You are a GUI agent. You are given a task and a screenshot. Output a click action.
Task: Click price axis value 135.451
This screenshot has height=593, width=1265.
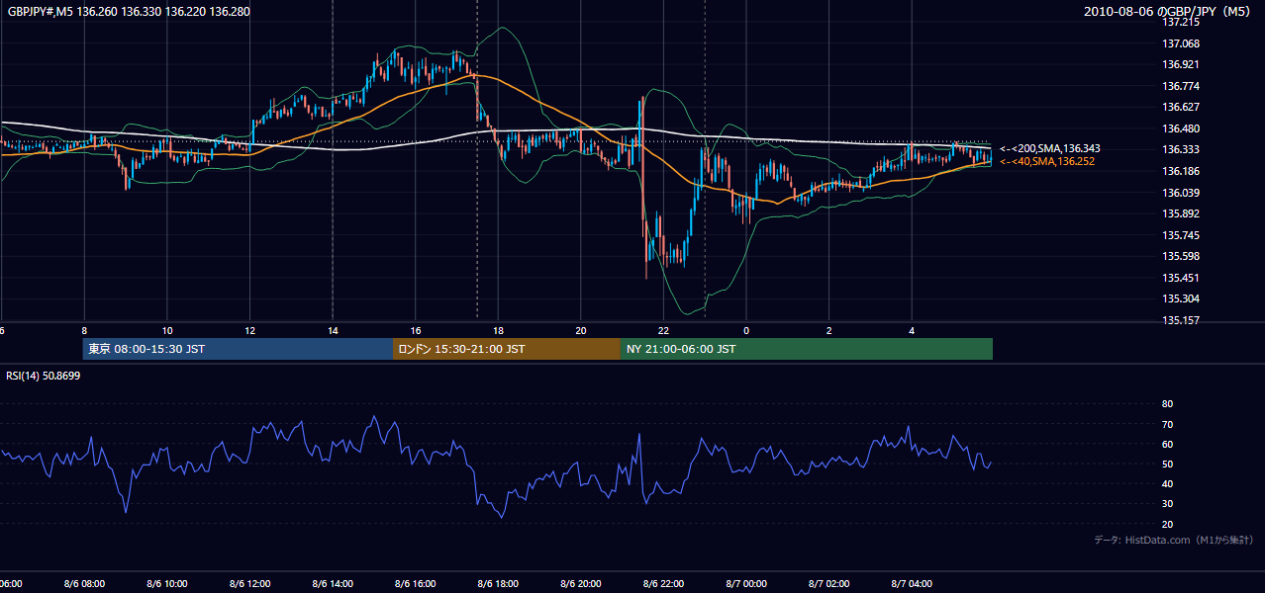click(x=1181, y=278)
